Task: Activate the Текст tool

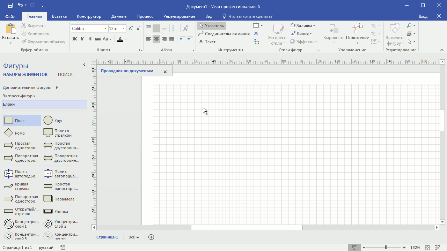Action: point(208,41)
